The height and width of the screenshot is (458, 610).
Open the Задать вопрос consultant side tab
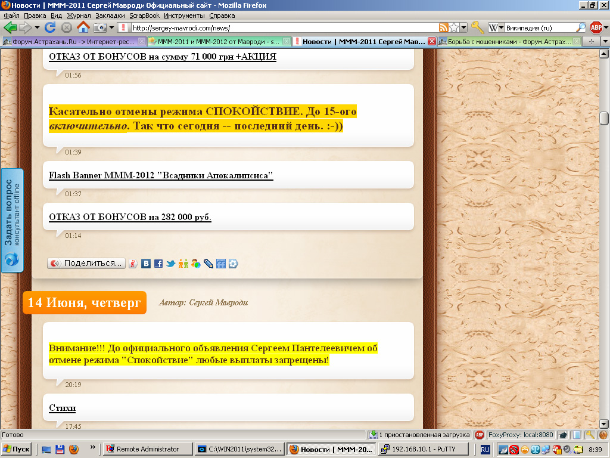pyautogui.click(x=12, y=220)
